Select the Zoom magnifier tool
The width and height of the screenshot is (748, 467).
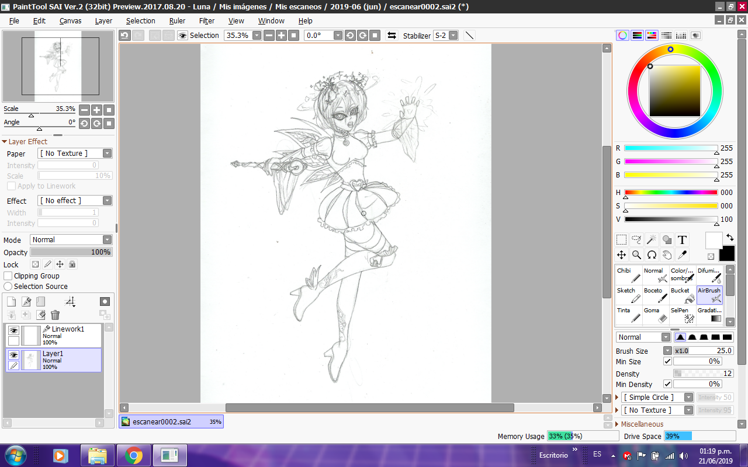tap(637, 255)
